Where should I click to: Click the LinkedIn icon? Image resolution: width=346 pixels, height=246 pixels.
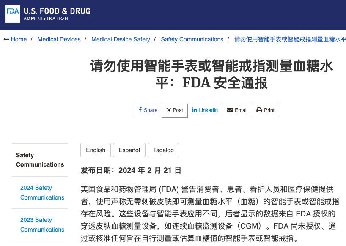(x=194, y=110)
